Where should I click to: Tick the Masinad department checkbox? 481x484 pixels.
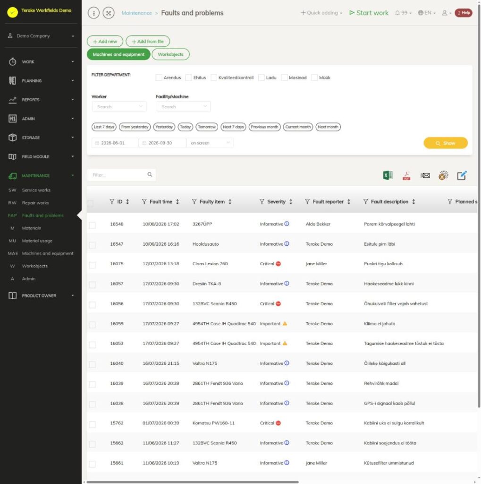pyautogui.click(x=284, y=78)
